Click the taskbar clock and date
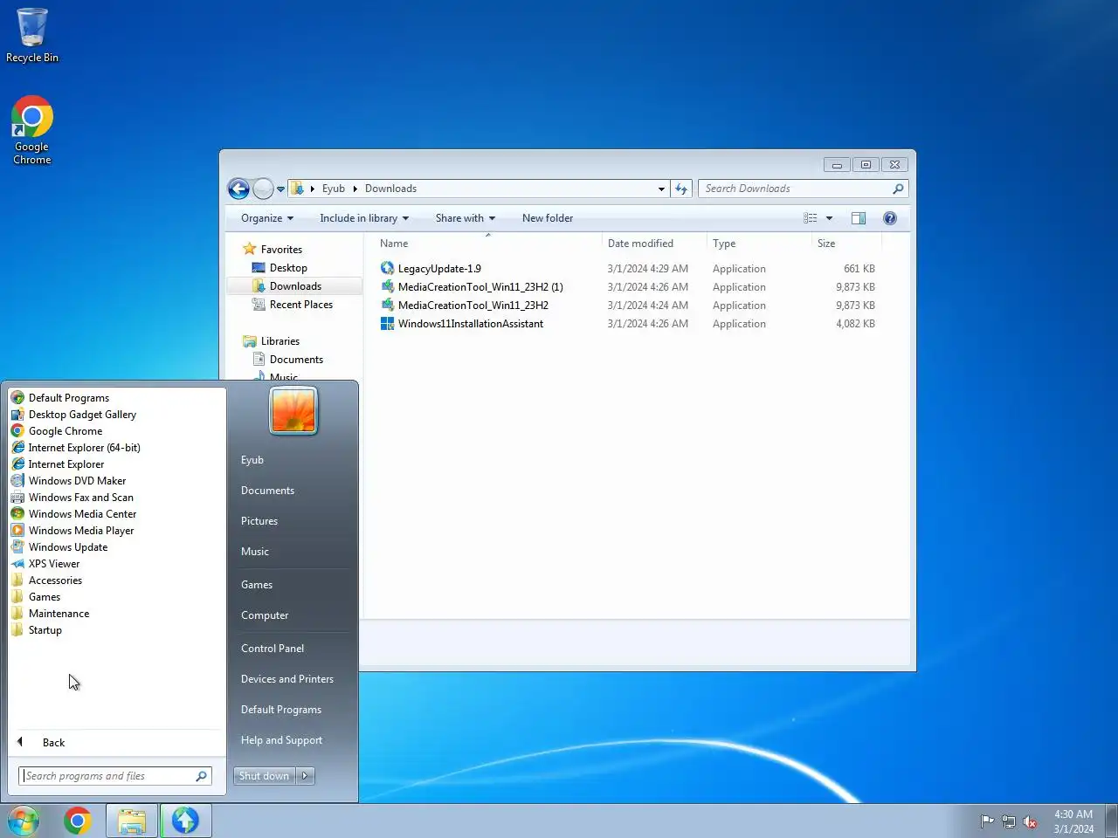 (1073, 821)
